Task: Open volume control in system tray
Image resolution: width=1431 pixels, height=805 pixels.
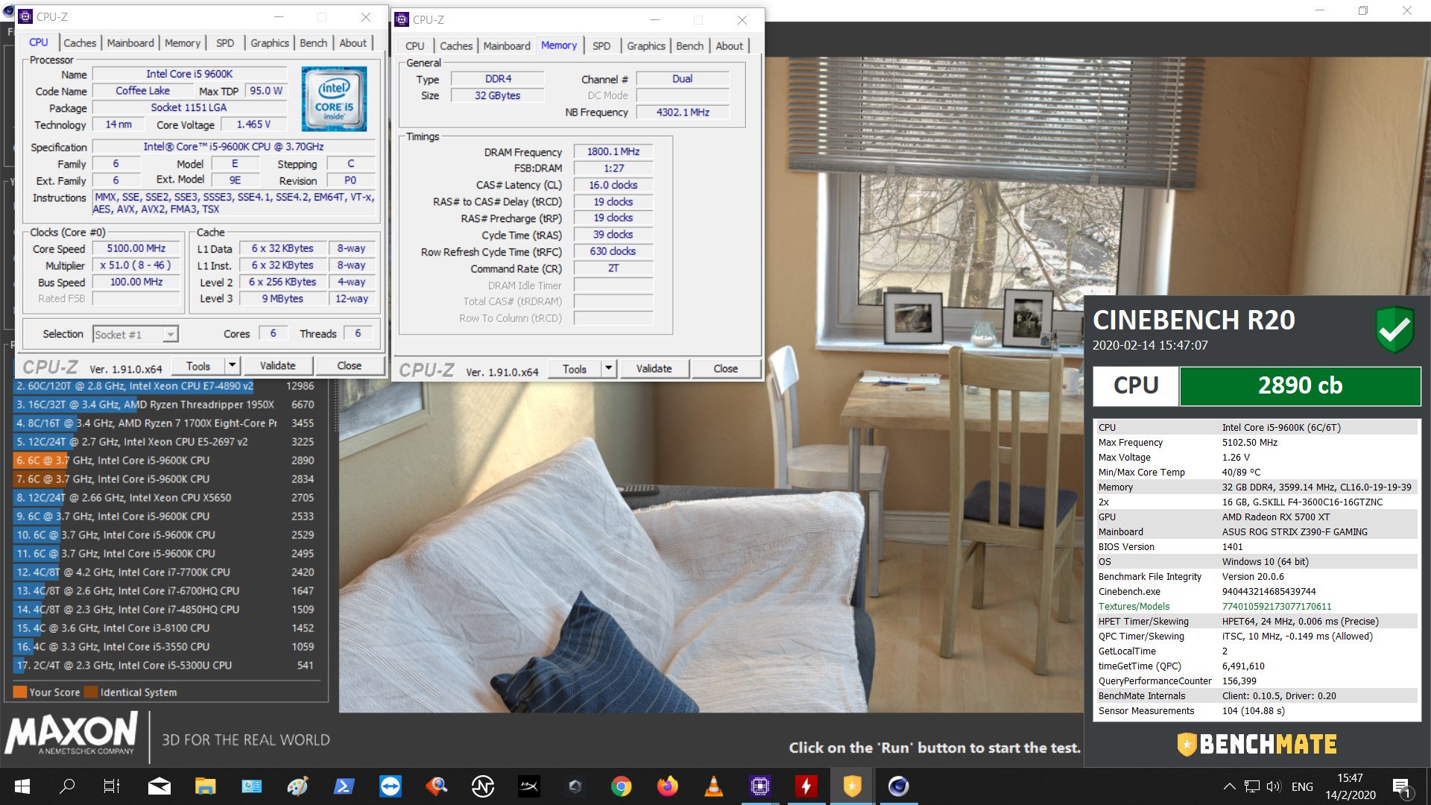Action: pyautogui.click(x=1273, y=786)
